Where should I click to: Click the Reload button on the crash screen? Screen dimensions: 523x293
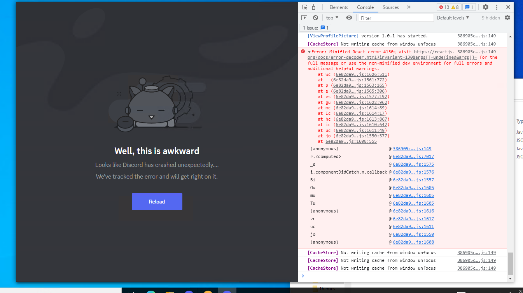(x=157, y=202)
